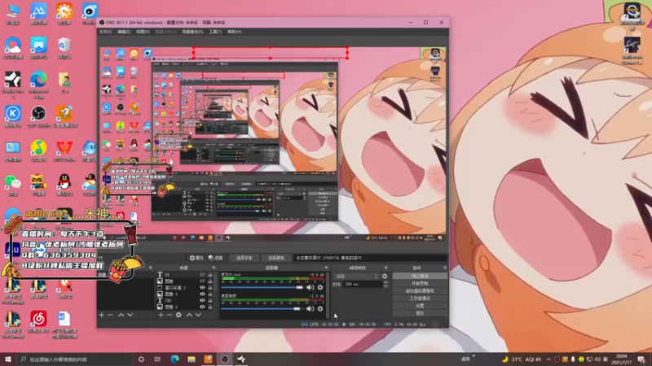Click the 工作室模式 button
This screenshot has height=366, width=652.
point(420,298)
